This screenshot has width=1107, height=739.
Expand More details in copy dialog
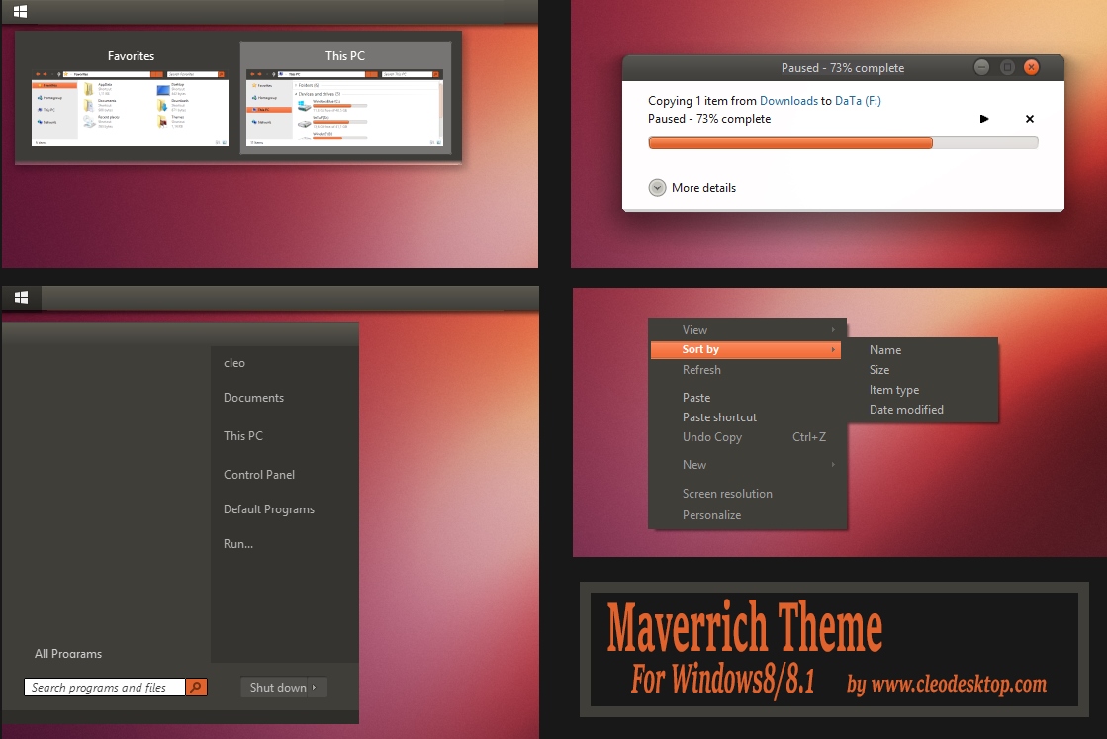click(x=692, y=188)
